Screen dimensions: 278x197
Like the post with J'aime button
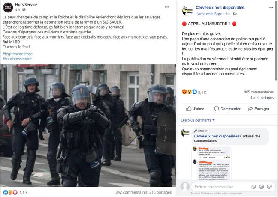pyautogui.click(x=195, y=109)
